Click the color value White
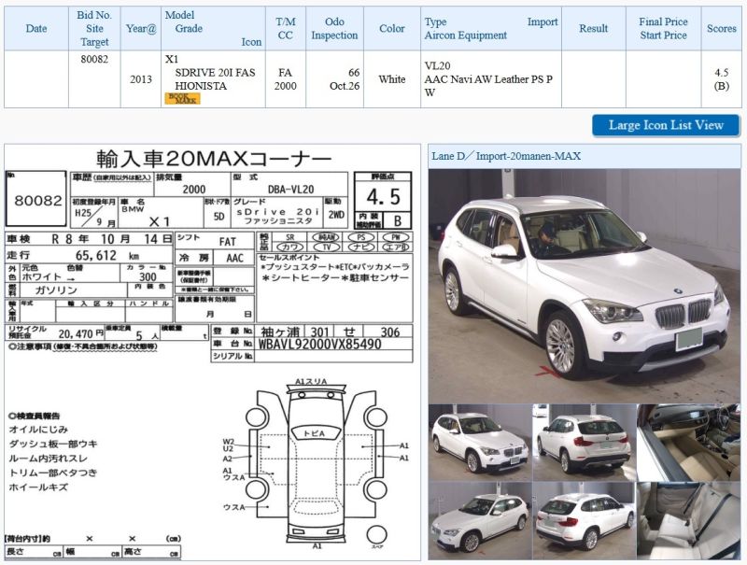 coord(392,79)
